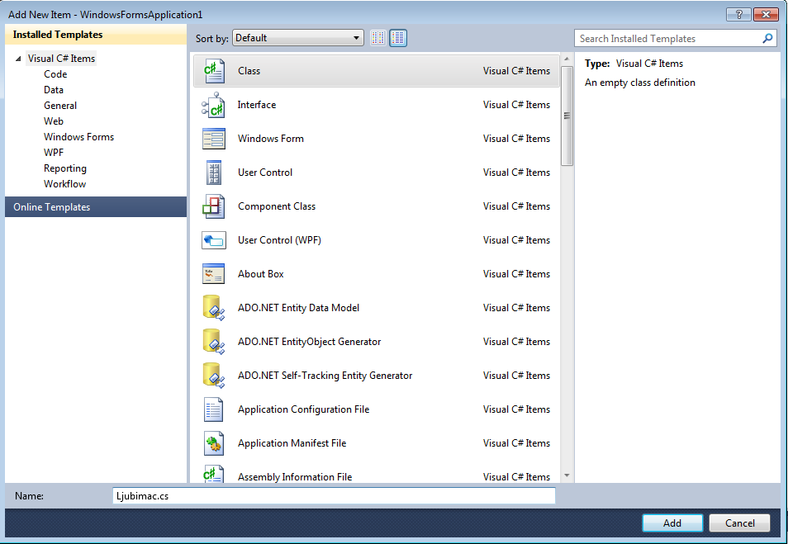
Task: Select Visual C# Items tree node
Action: click(x=61, y=59)
